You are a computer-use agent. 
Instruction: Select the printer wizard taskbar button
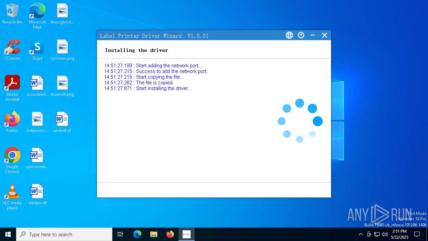tap(187, 234)
